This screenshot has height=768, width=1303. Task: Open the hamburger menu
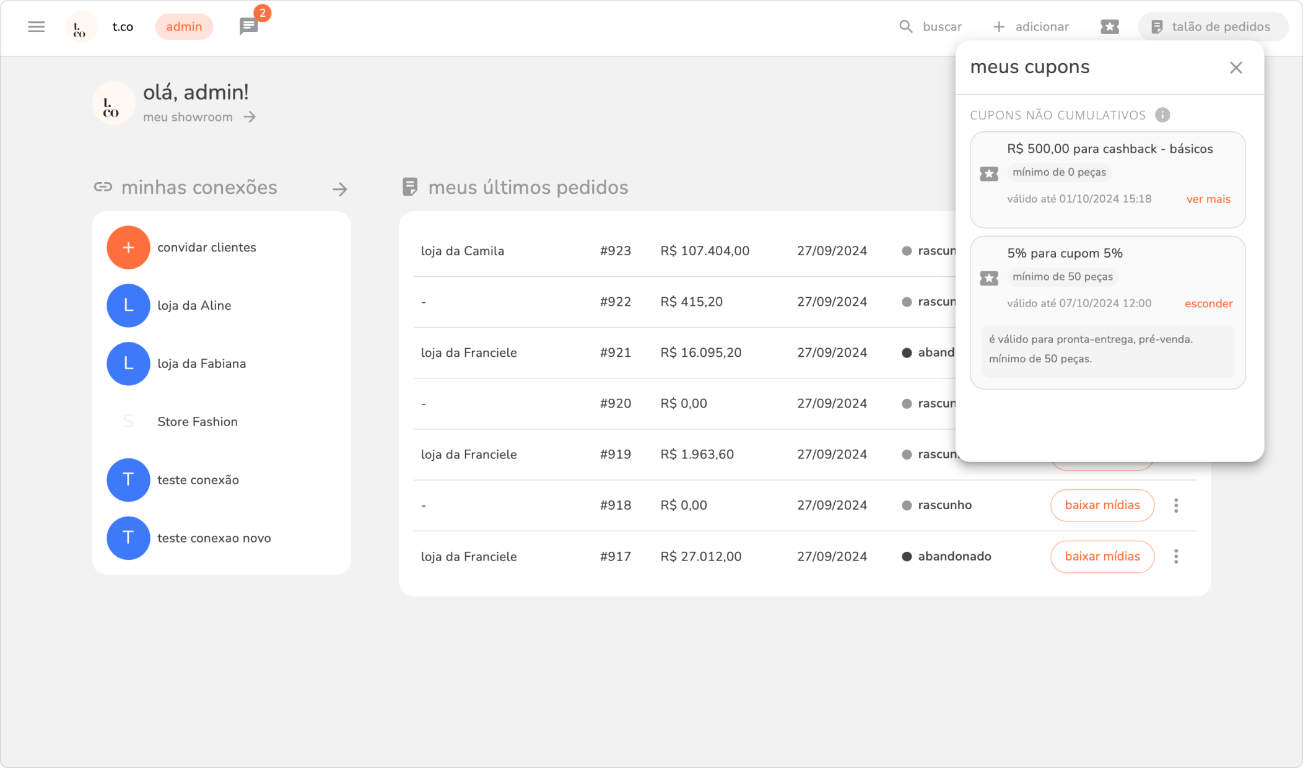[x=36, y=27]
